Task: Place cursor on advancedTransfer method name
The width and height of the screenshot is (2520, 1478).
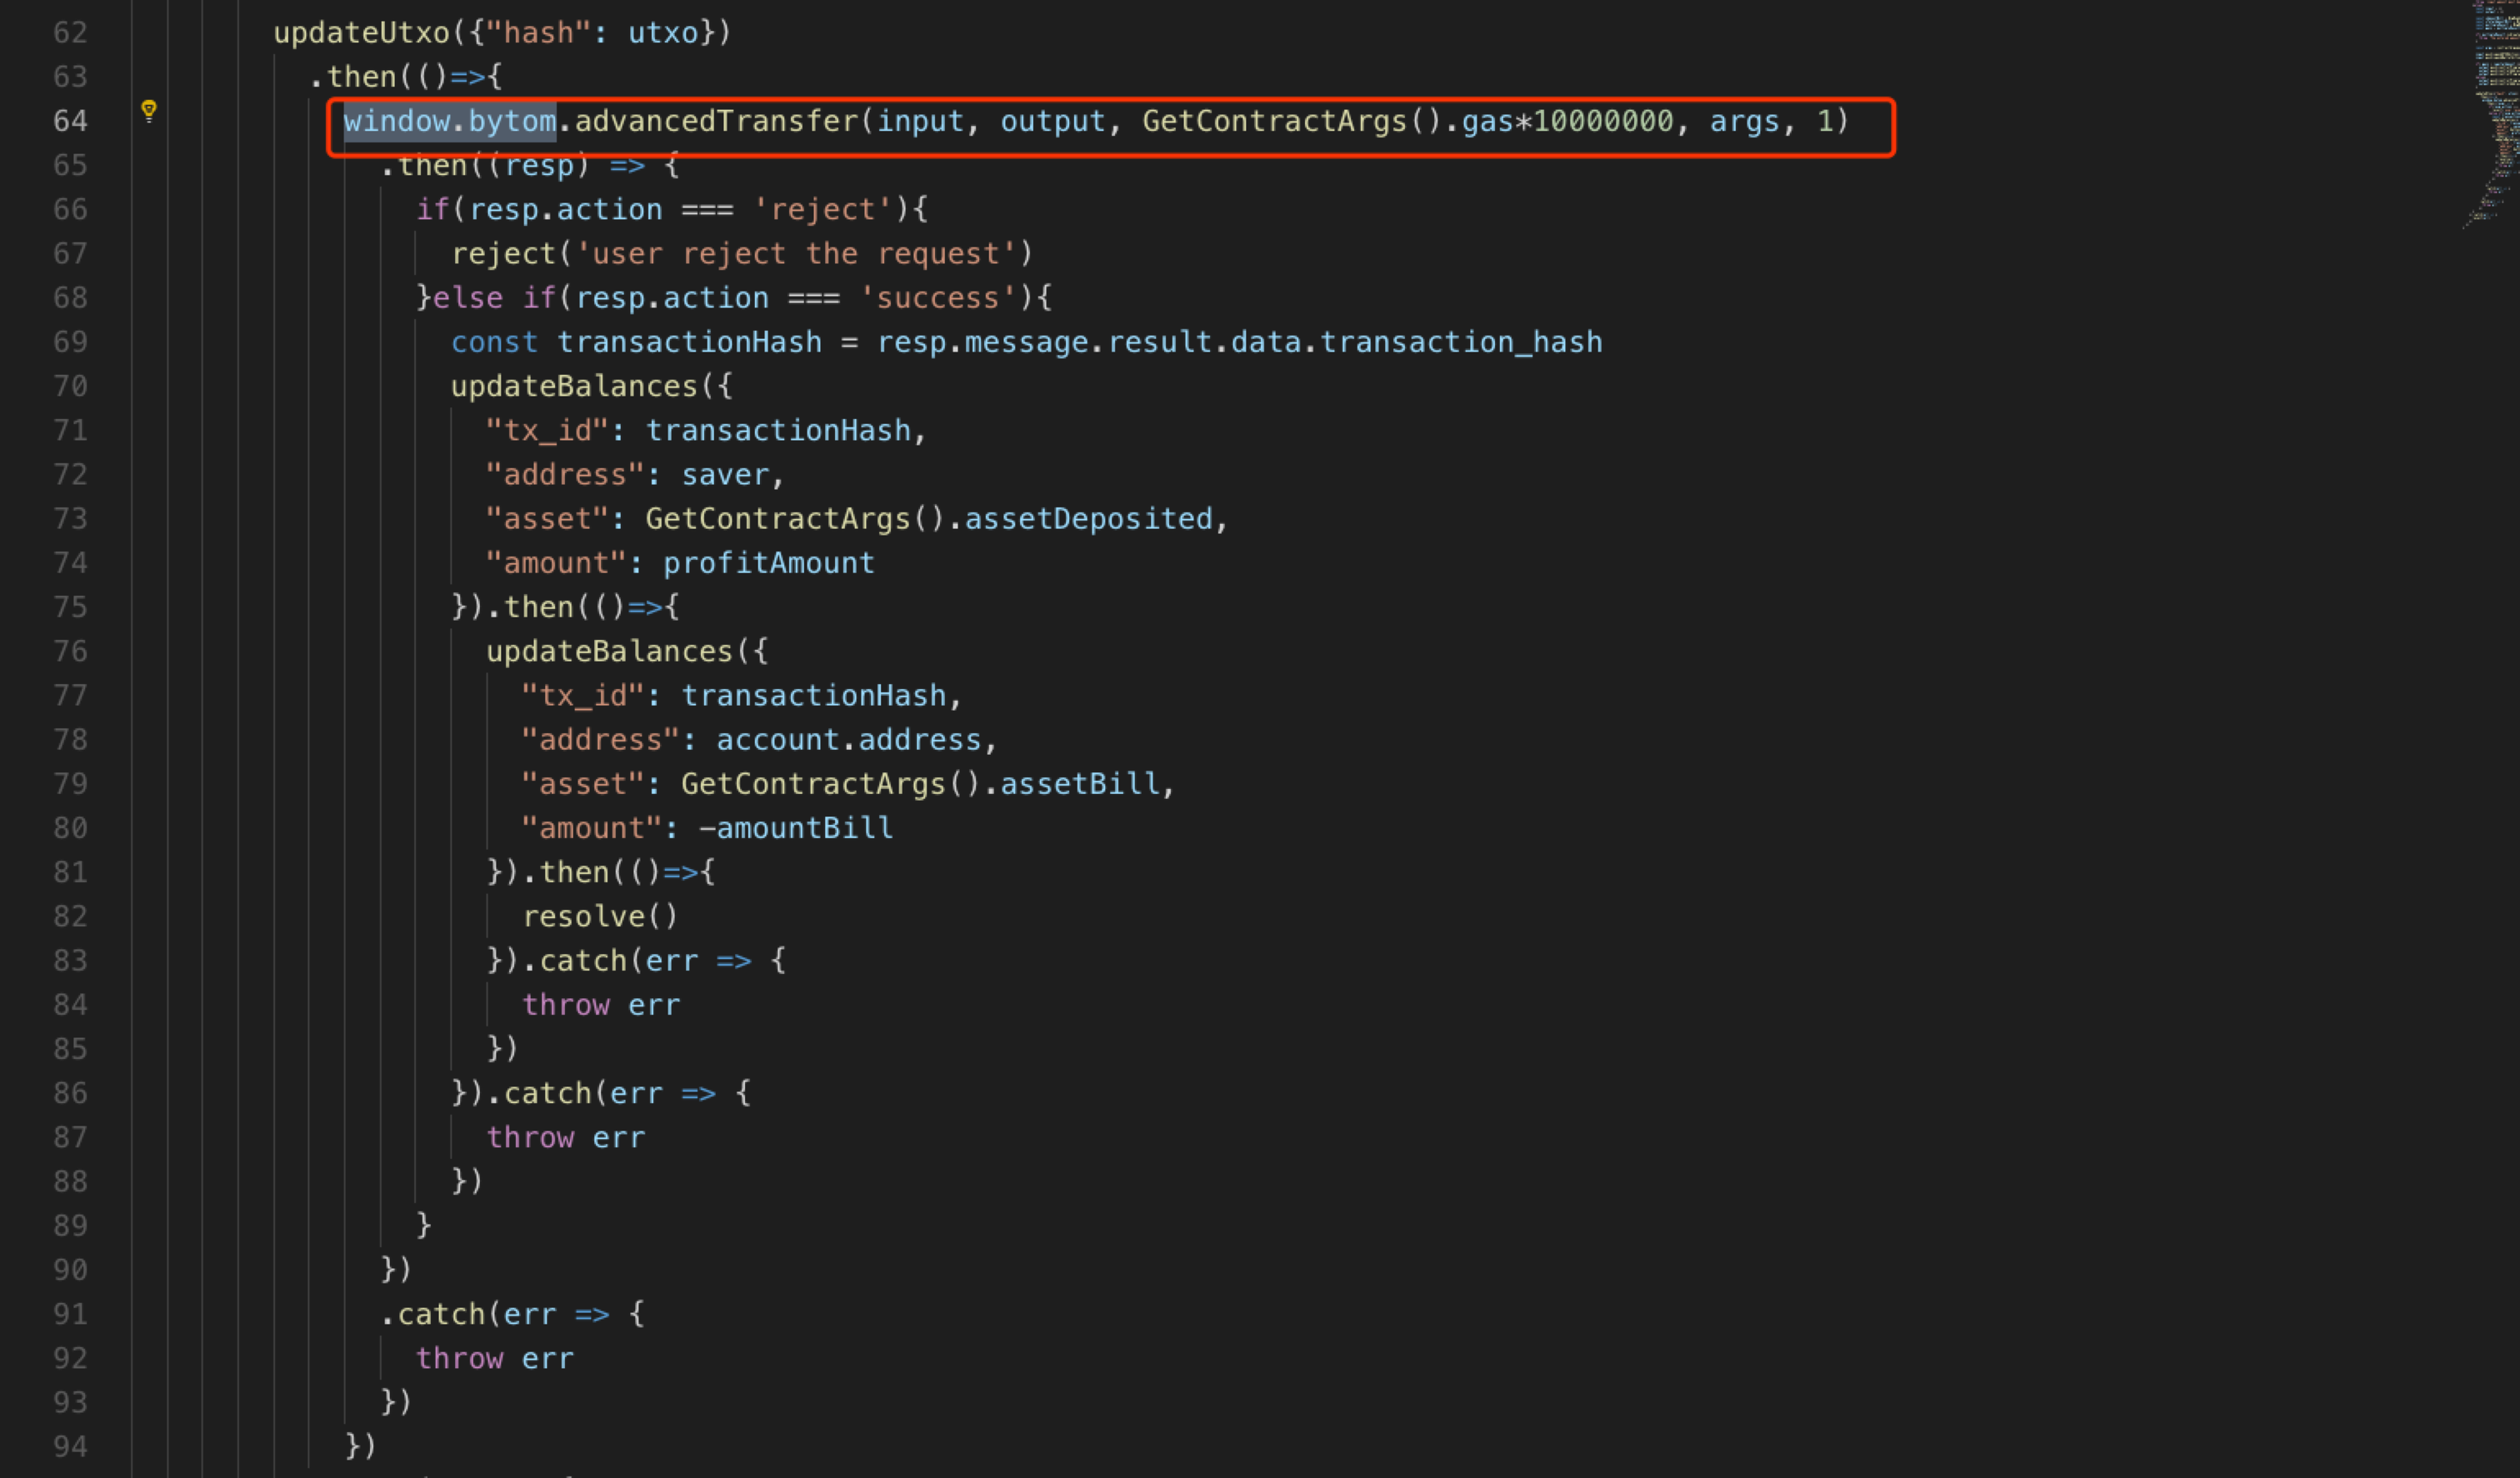Action: point(716,121)
